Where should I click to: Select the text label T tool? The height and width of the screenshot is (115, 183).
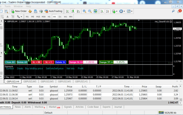(13, 17)
